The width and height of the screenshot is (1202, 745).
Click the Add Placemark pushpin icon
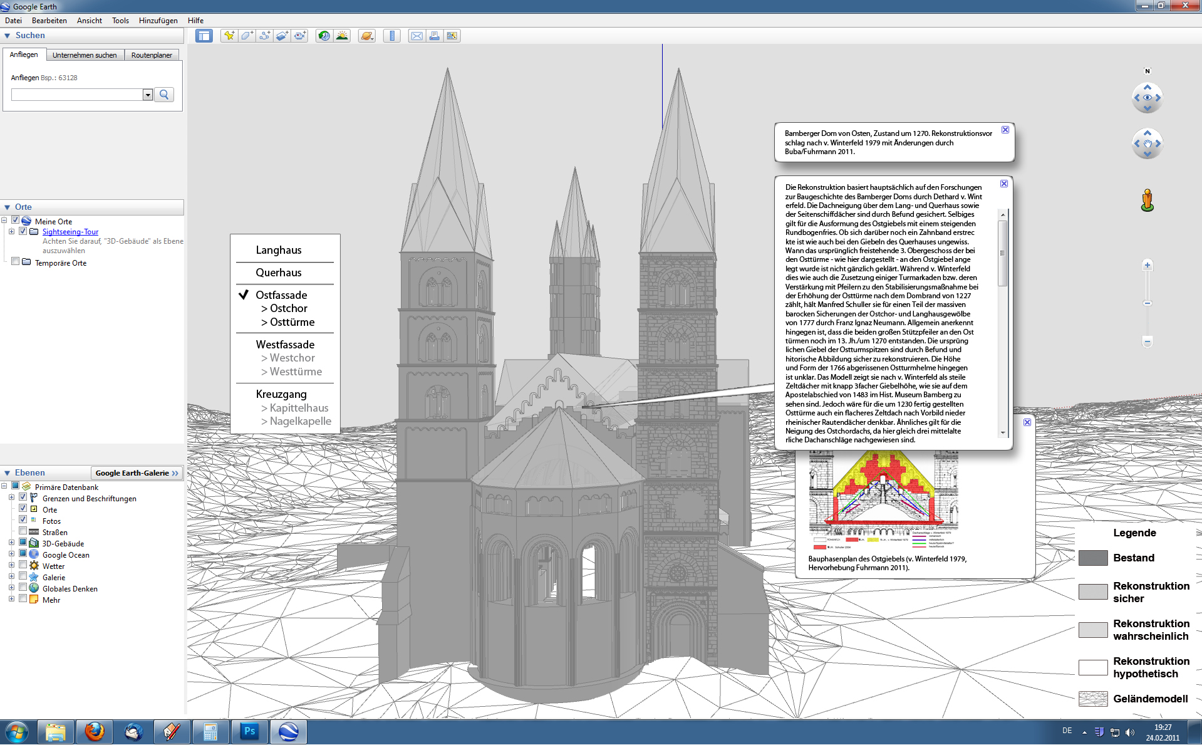(229, 36)
